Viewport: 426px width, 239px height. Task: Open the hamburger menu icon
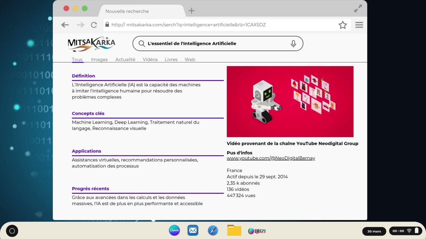pos(359,25)
